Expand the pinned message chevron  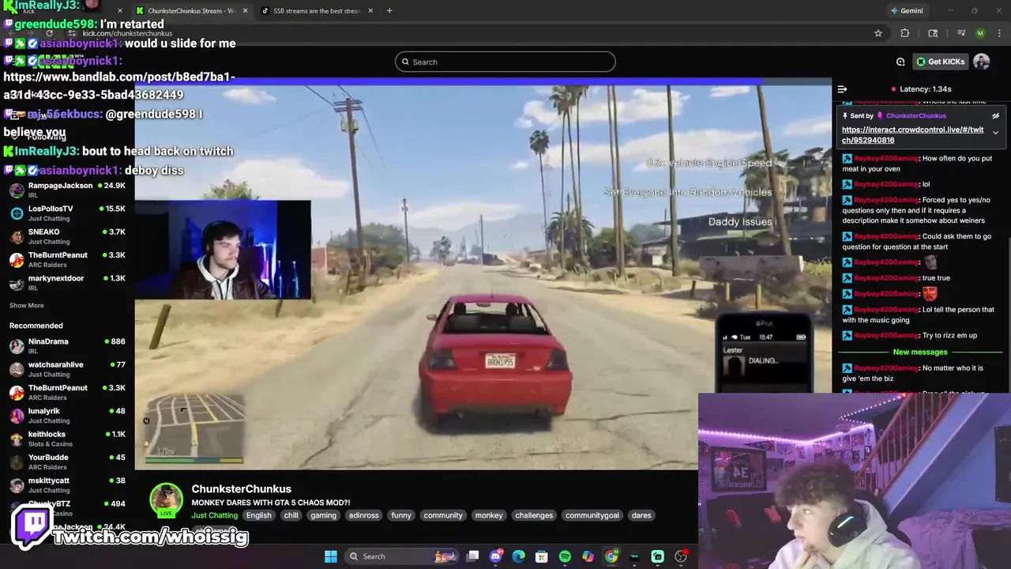coord(995,133)
